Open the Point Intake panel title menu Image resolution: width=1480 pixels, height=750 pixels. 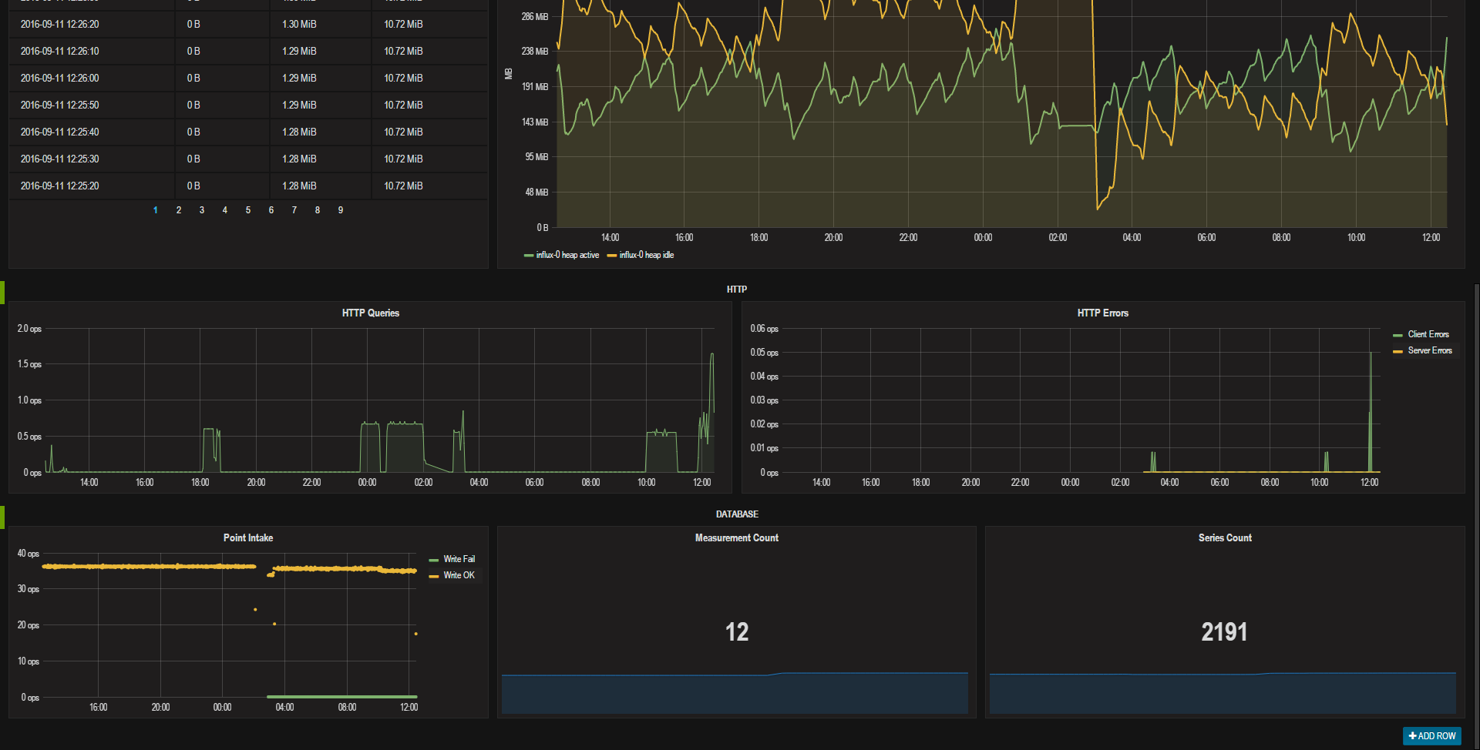pos(248,537)
